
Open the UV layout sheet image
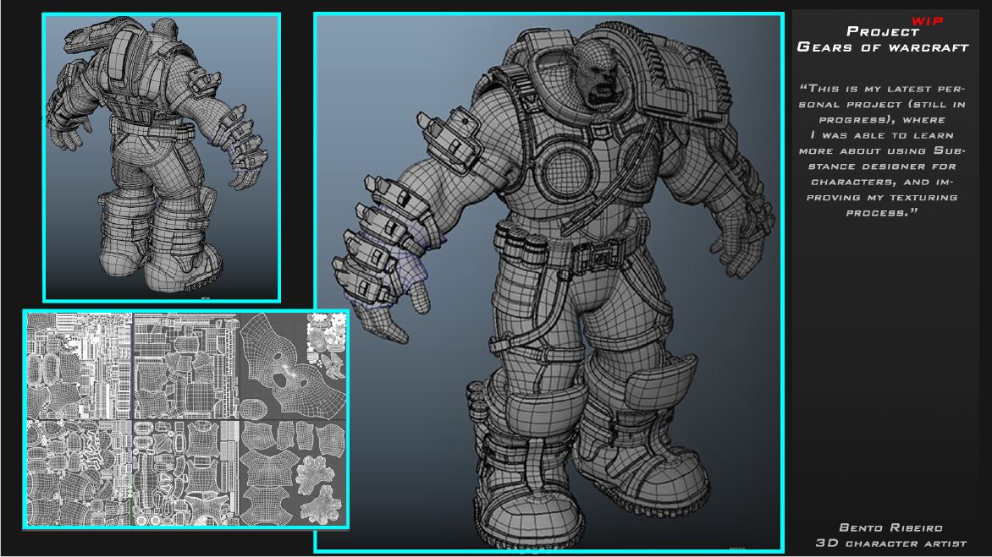click(x=186, y=419)
